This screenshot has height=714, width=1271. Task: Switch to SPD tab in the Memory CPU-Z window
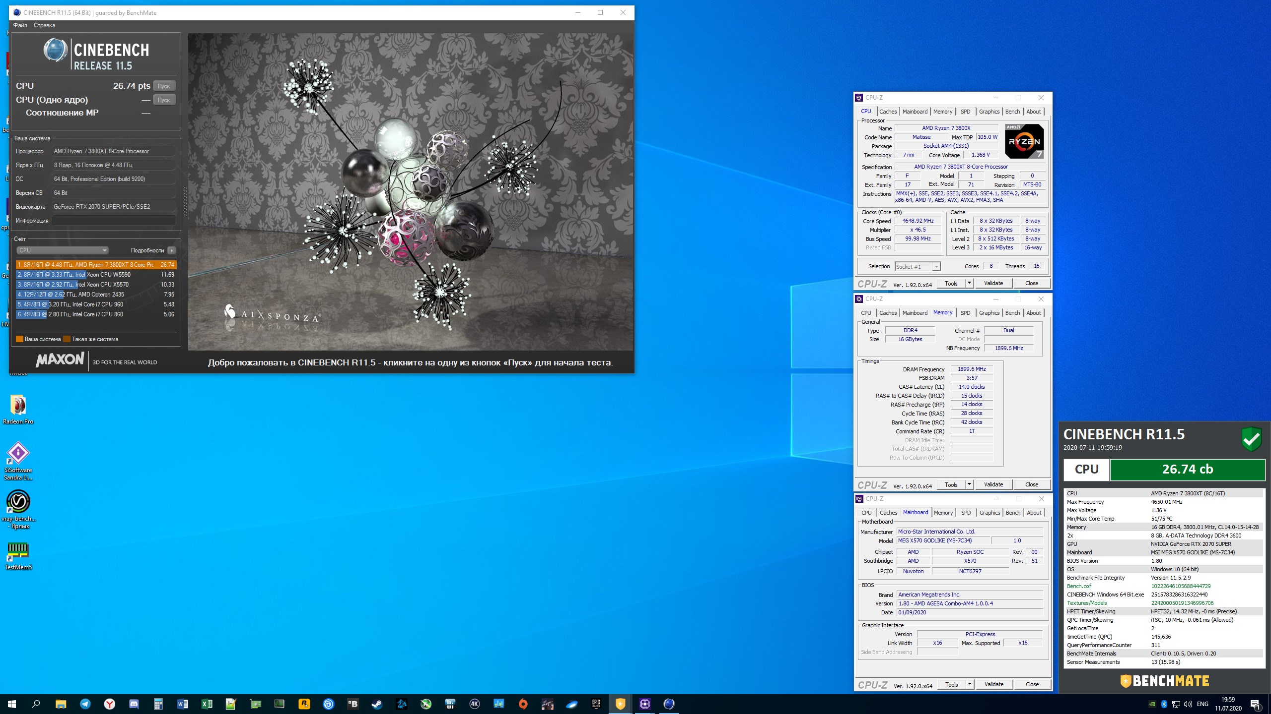point(965,313)
